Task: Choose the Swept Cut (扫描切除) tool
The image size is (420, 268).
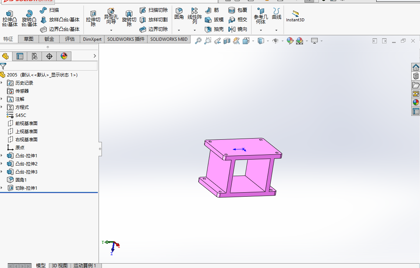Action: click(x=154, y=10)
